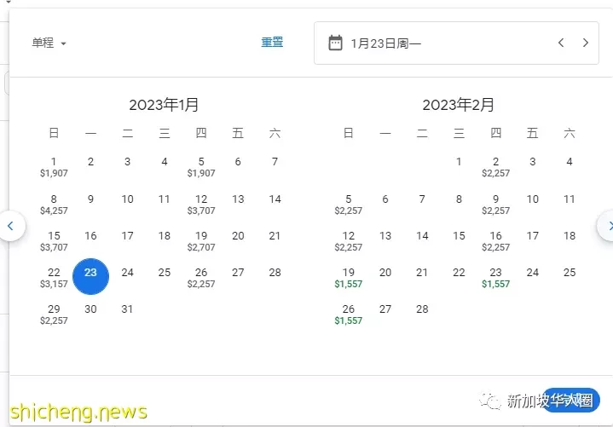
Task: Show earlier months with left round arrow
Action: [11, 226]
